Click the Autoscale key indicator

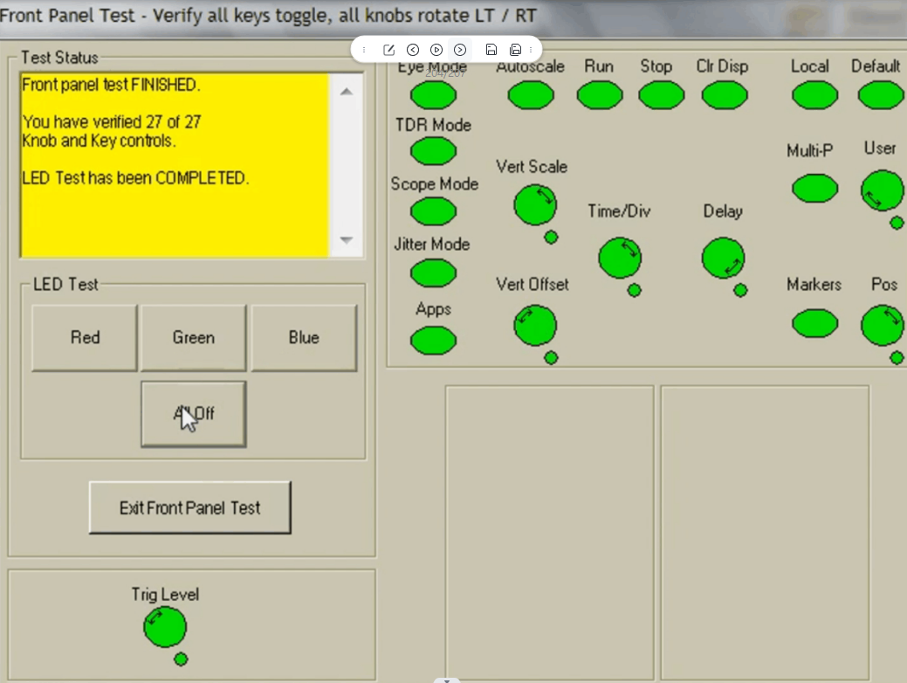pos(531,95)
